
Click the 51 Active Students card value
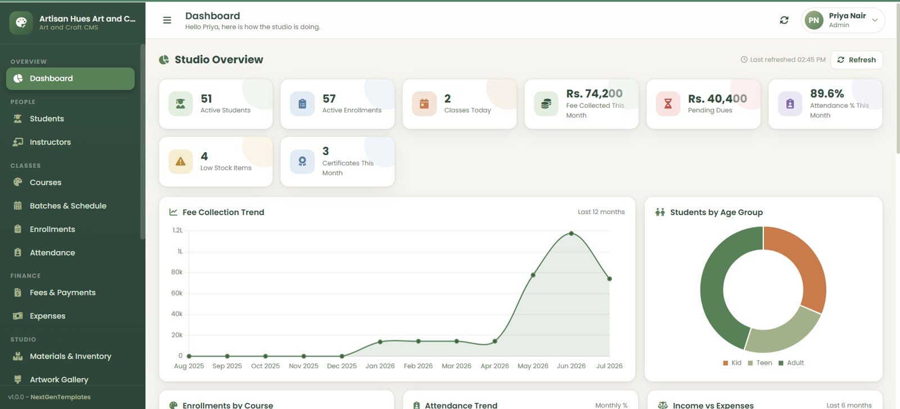tap(206, 98)
